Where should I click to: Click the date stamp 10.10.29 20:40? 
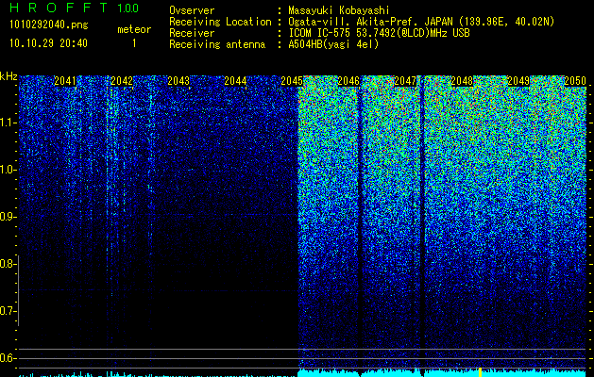click(x=48, y=43)
